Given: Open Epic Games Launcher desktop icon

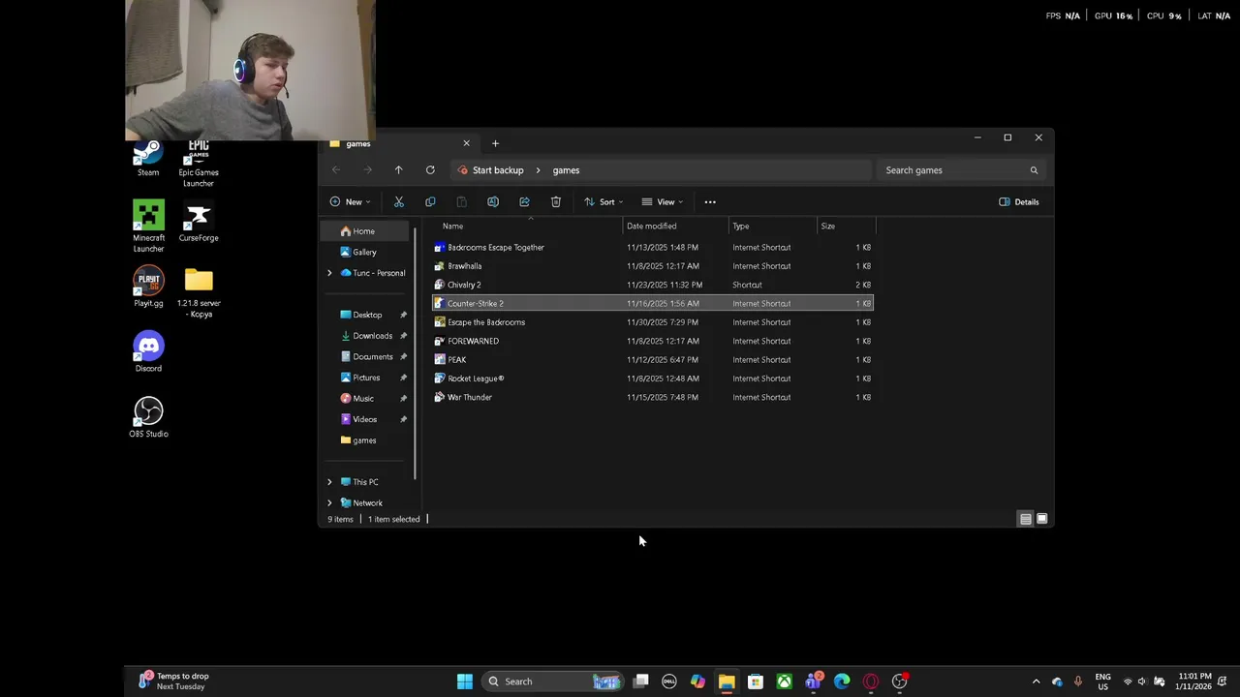Looking at the screenshot, I should pos(199,164).
